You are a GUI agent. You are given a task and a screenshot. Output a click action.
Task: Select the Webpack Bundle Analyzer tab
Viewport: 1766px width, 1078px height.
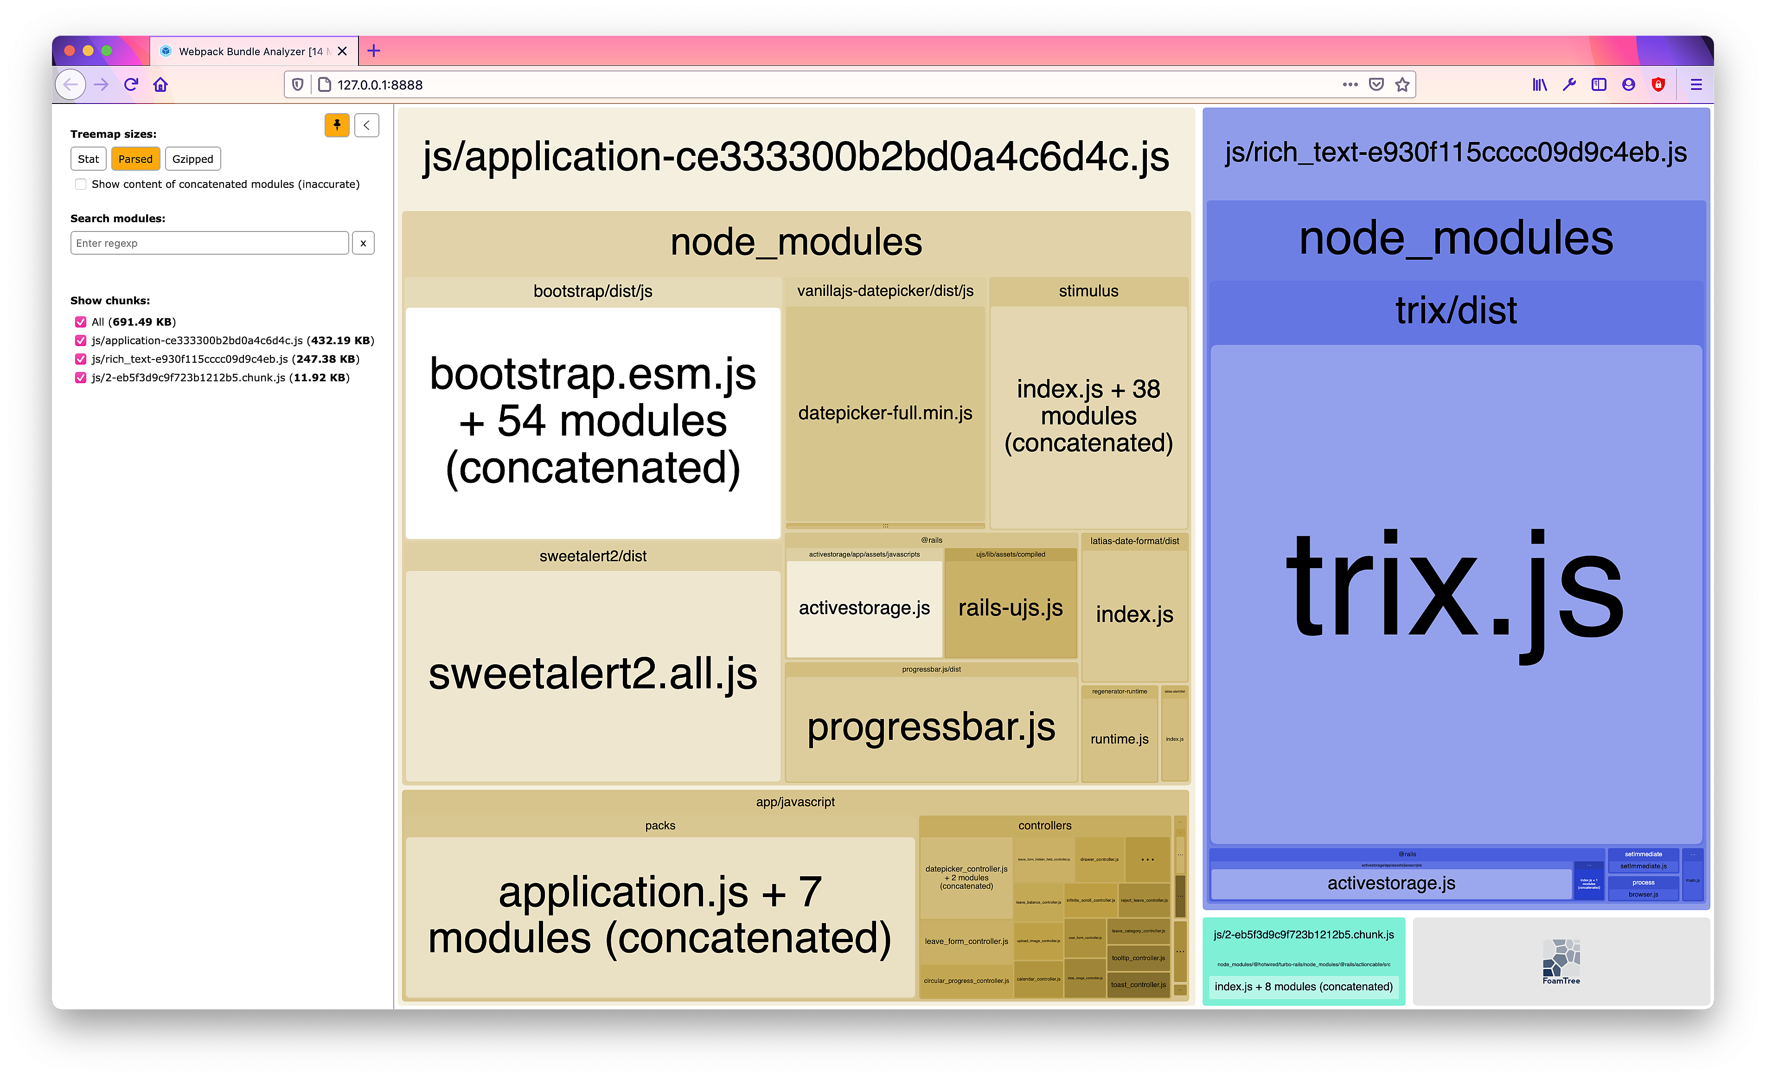pos(254,51)
